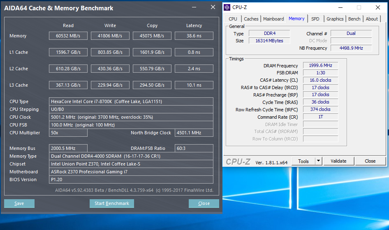The width and height of the screenshot is (389, 230).
Task: Click the L2 Cache latency 2.4 ns
Action: pyautogui.click(x=194, y=69)
